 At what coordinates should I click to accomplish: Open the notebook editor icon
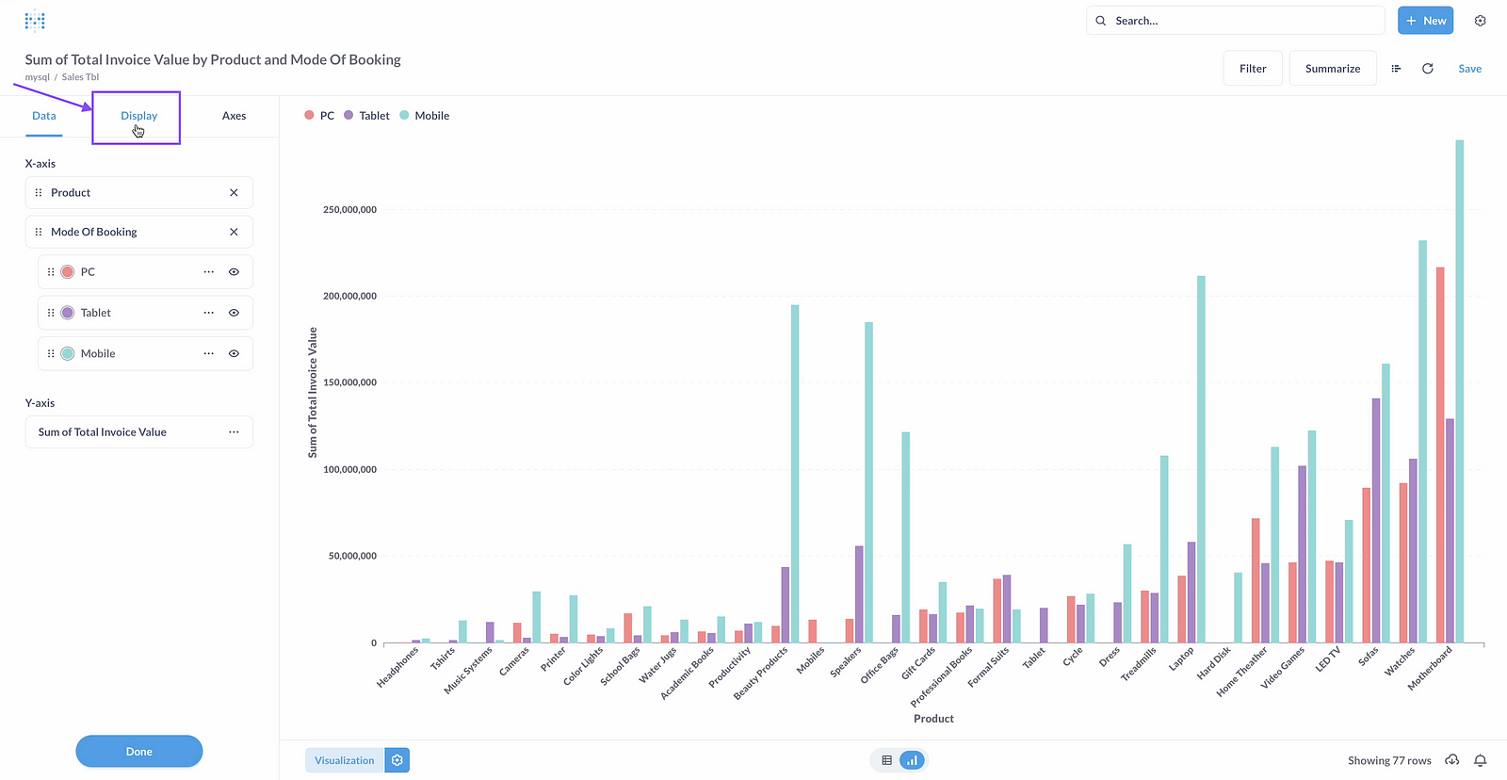(1396, 69)
